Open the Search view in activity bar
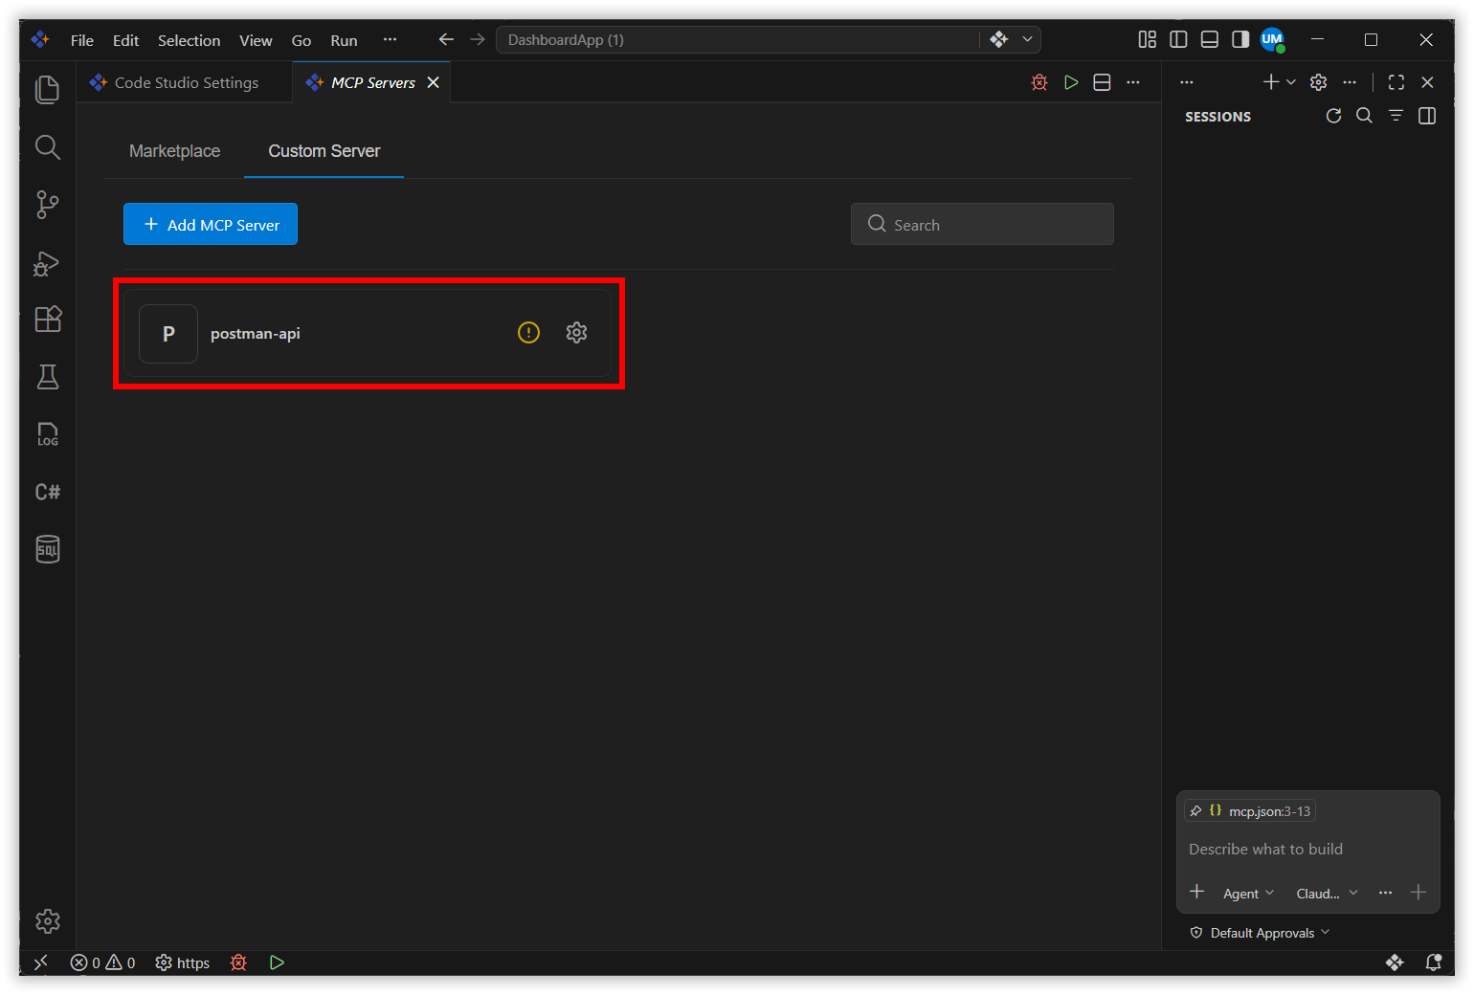The width and height of the screenshot is (1474, 995). pyautogui.click(x=47, y=146)
